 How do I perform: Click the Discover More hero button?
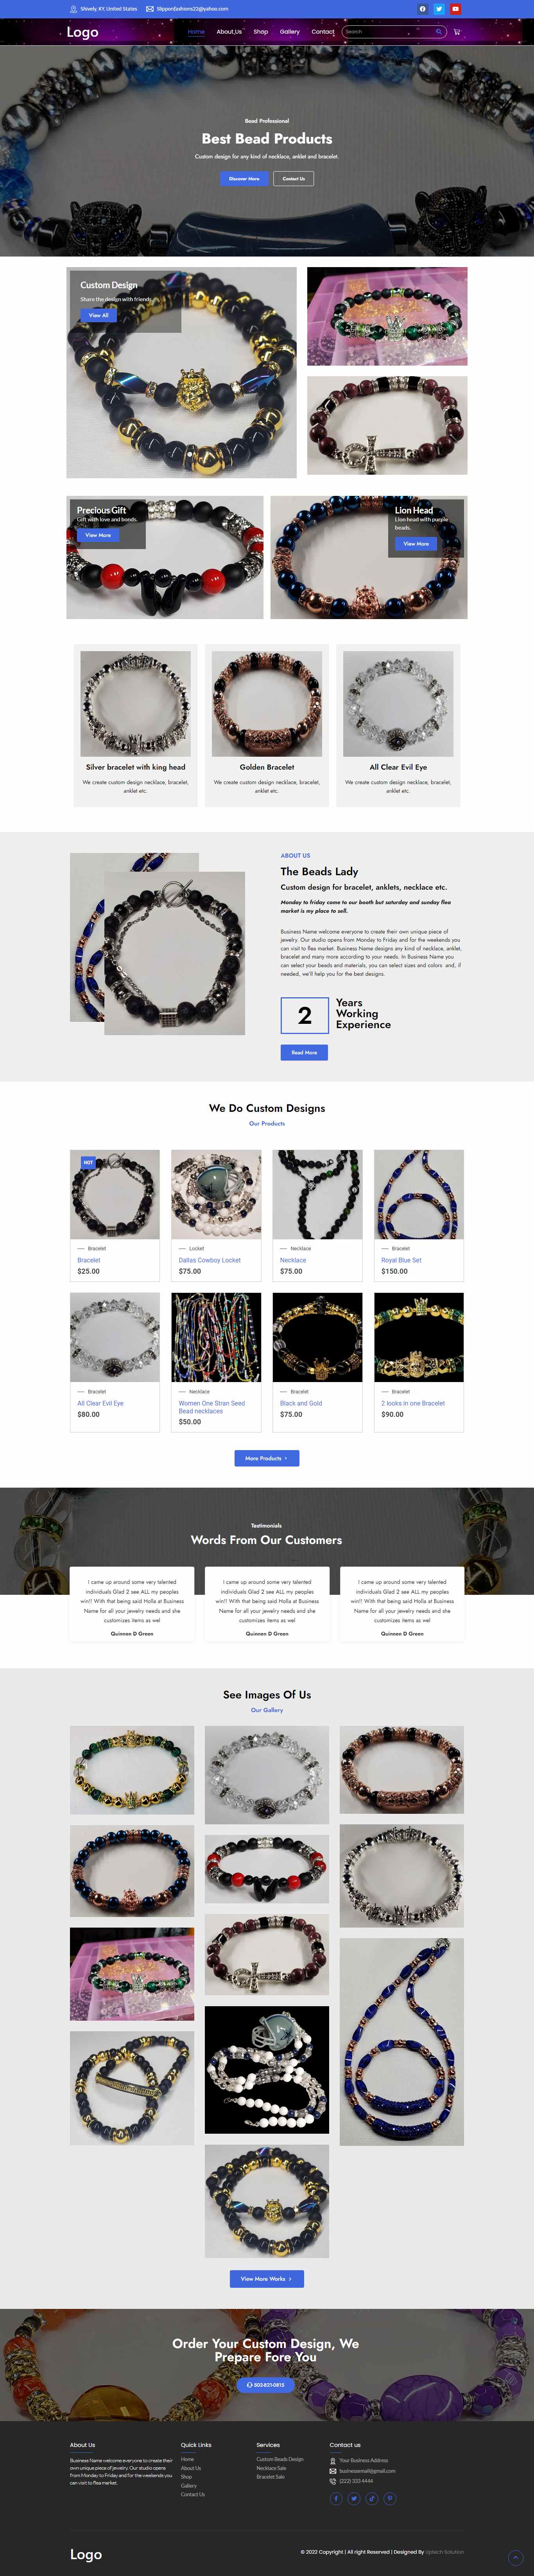(244, 179)
